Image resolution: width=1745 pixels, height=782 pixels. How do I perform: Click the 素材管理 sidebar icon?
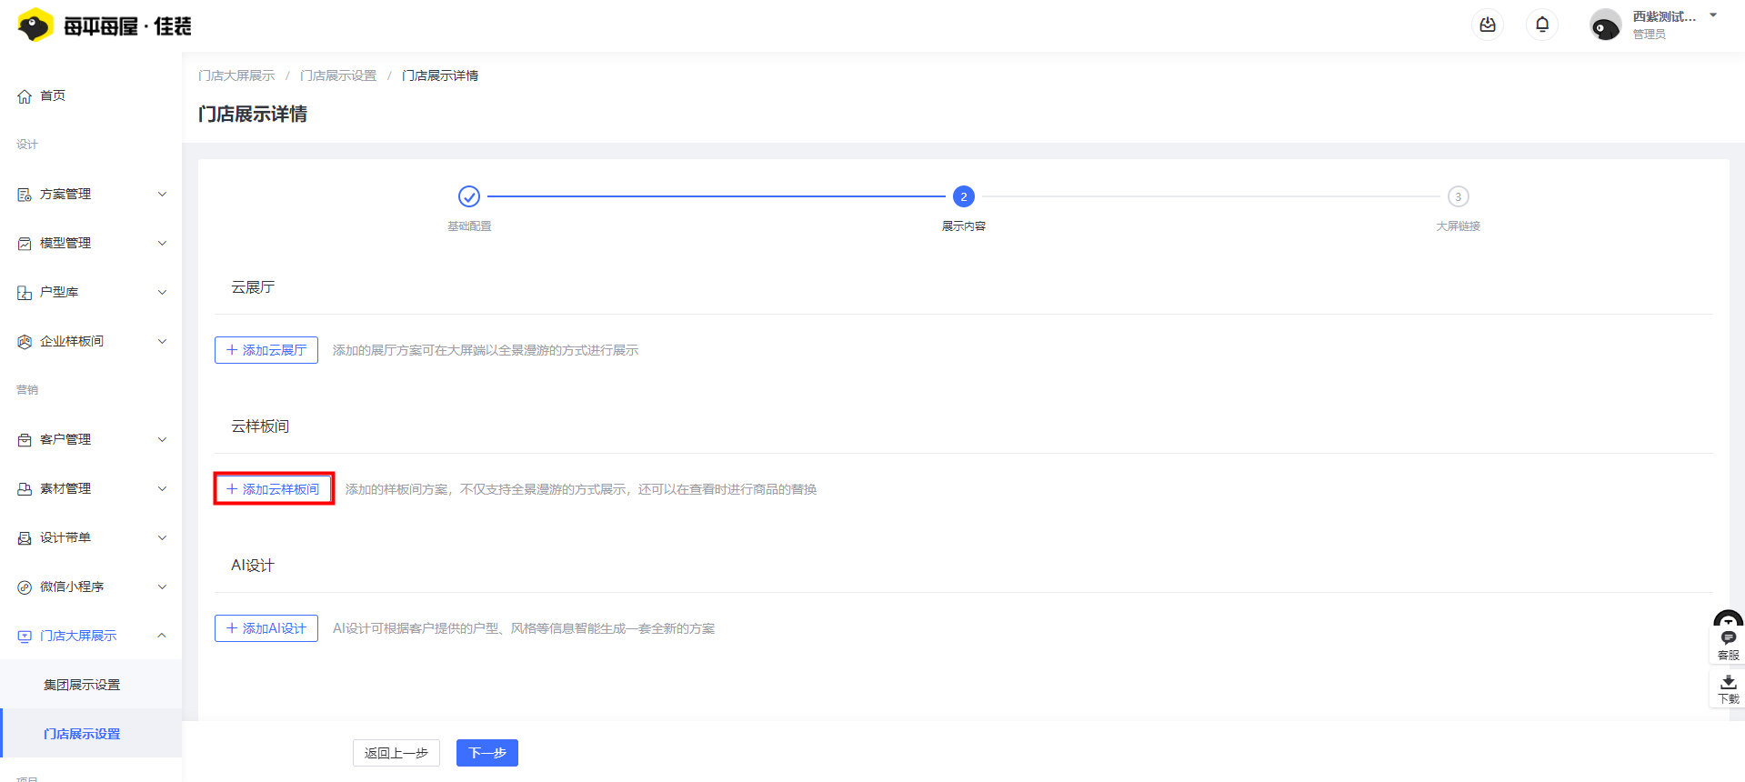pos(25,489)
